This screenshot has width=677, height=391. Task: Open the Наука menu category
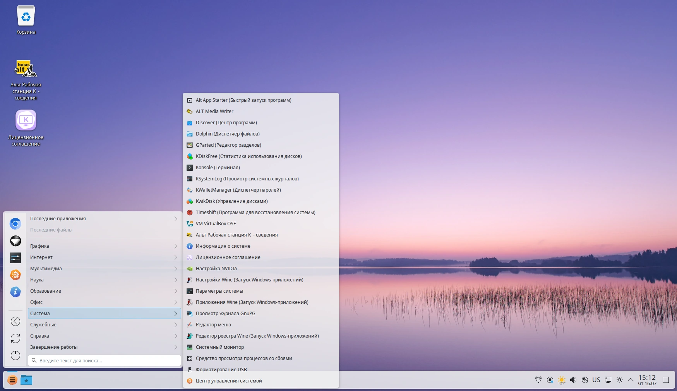105,280
